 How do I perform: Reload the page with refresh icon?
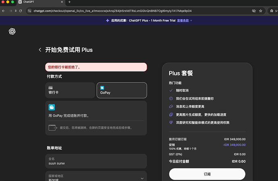click(21, 11)
